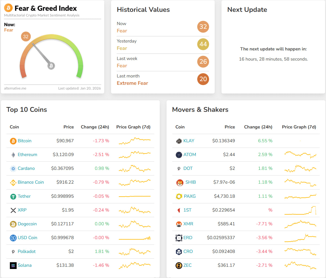326x278 pixels.
Task: Open the Dogecoin link
Action: (x=27, y=224)
